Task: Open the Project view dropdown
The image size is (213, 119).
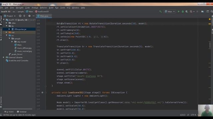Action: (x=10, y=16)
